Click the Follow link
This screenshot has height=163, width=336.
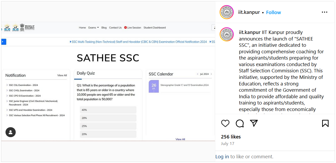tap(273, 13)
